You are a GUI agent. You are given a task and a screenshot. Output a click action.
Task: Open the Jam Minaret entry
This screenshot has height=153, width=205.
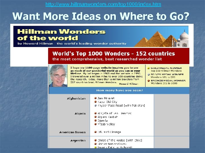tap(106, 98)
